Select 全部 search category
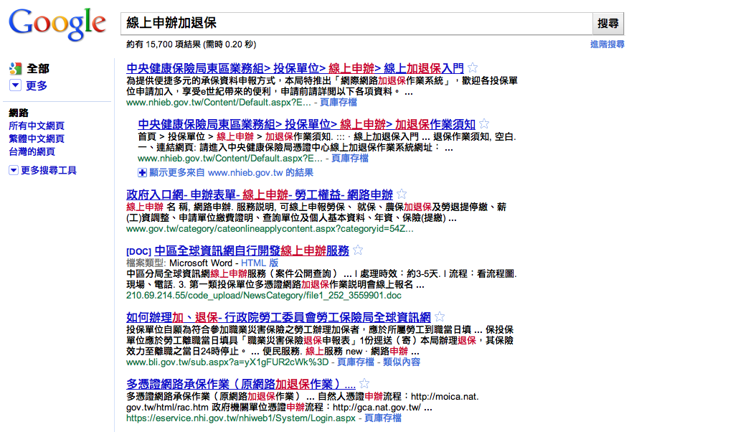Image resolution: width=733 pixels, height=432 pixels. [x=38, y=69]
